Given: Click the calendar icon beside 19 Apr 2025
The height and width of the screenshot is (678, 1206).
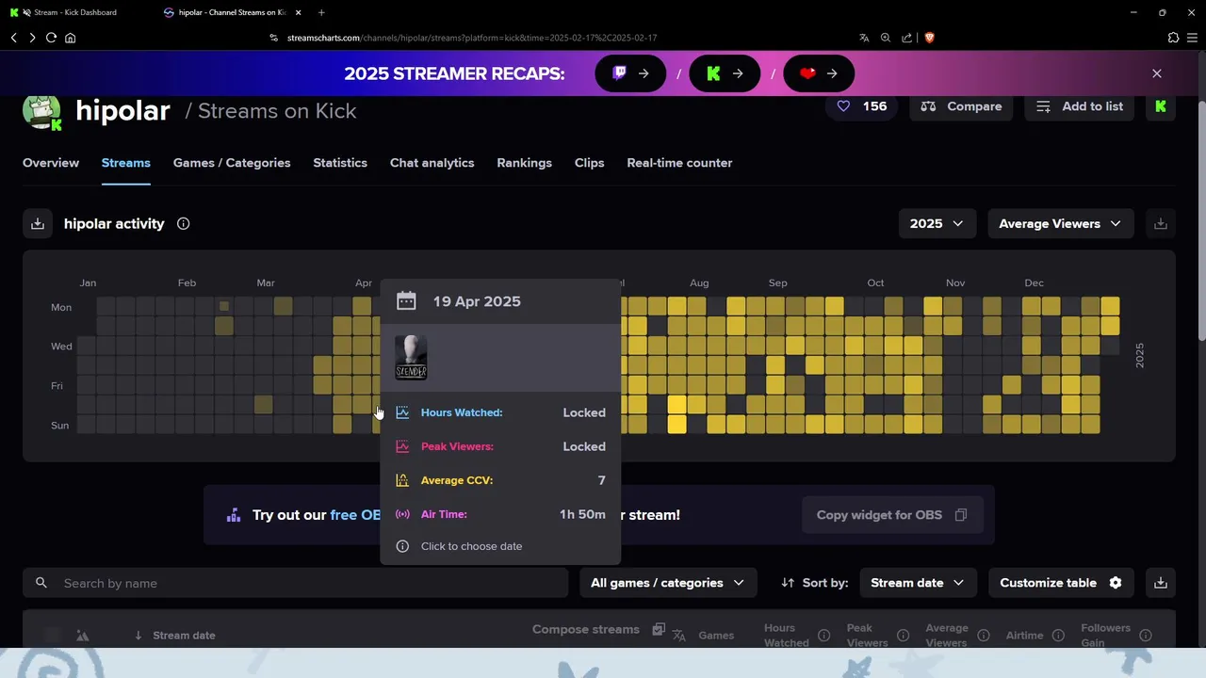Looking at the screenshot, I should pyautogui.click(x=406, y=301).
